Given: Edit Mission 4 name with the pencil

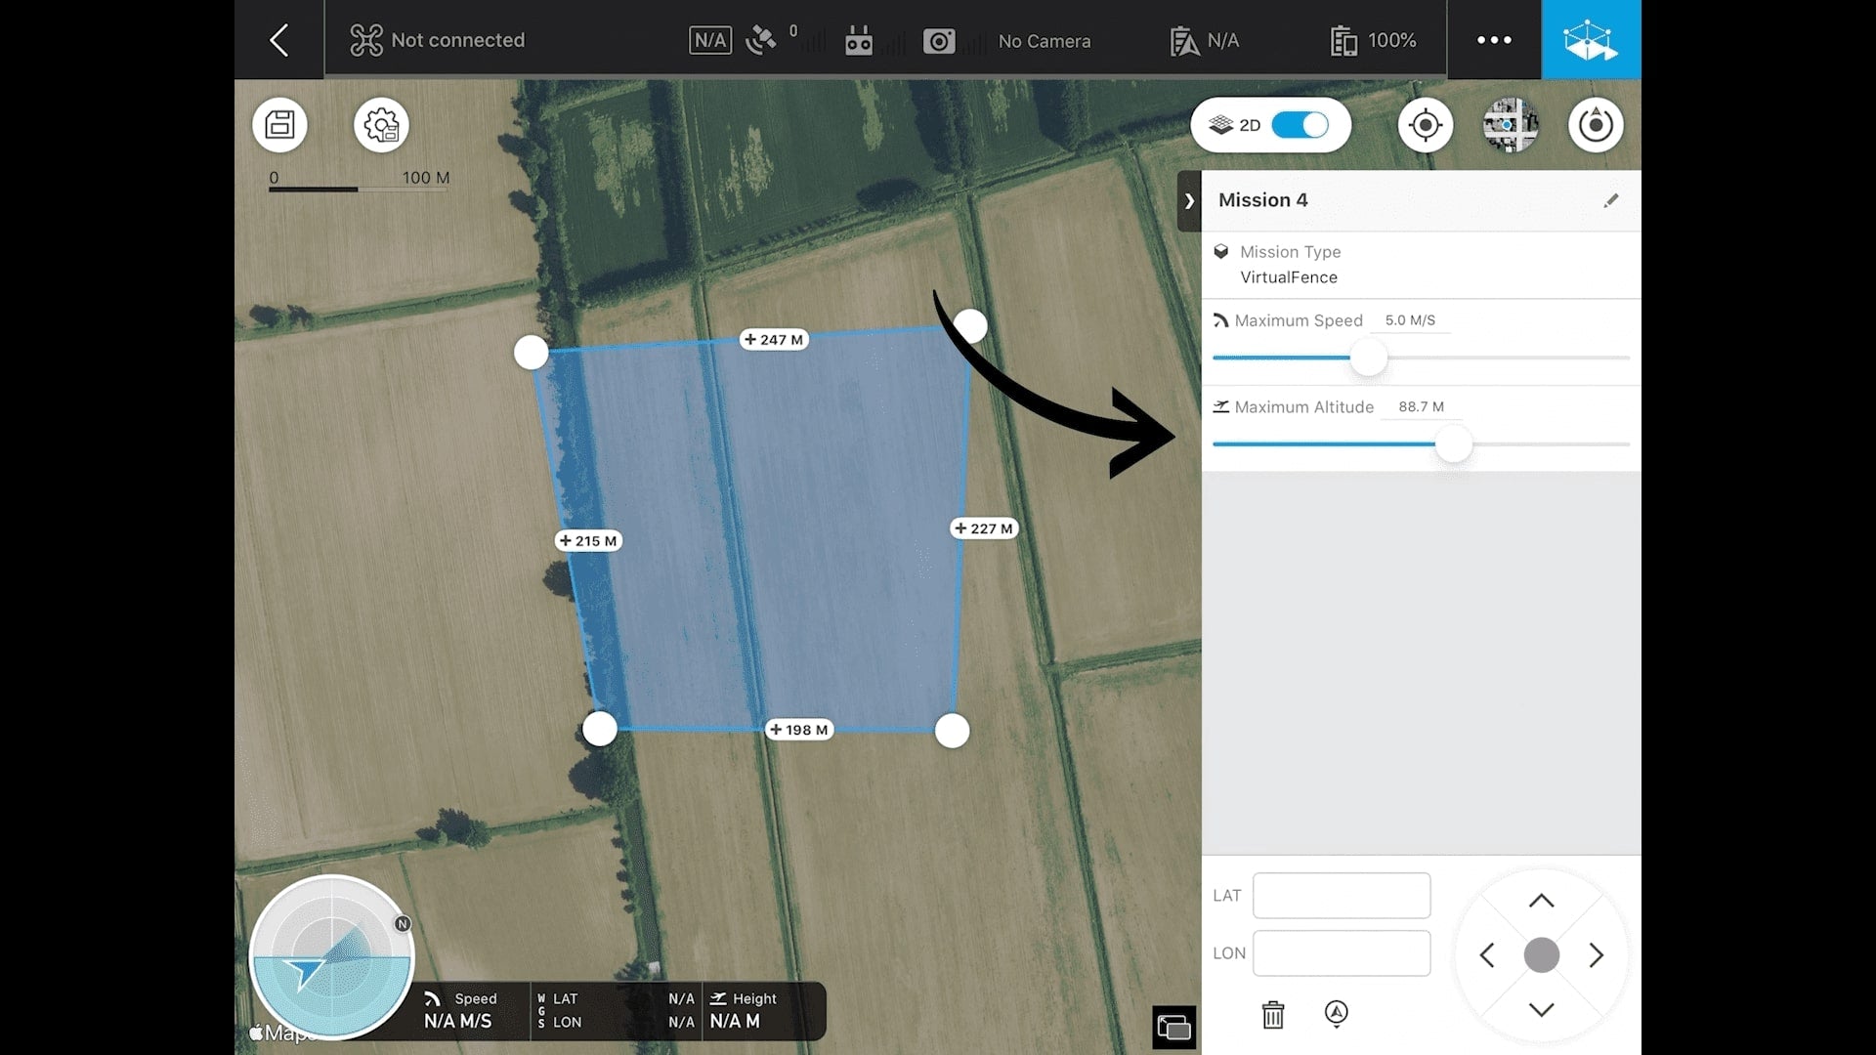Looking at the screenshot, I should point(1611,200).
